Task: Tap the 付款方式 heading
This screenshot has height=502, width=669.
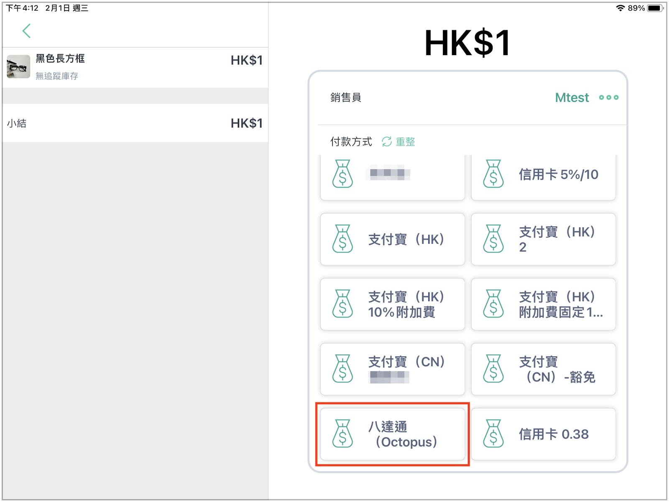Action: click(x=351, y=142)
